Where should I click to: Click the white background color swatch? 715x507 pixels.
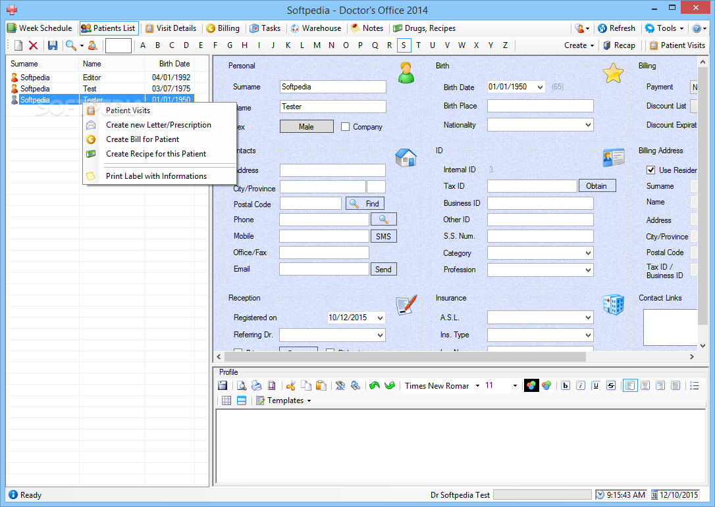pos(546,386)
